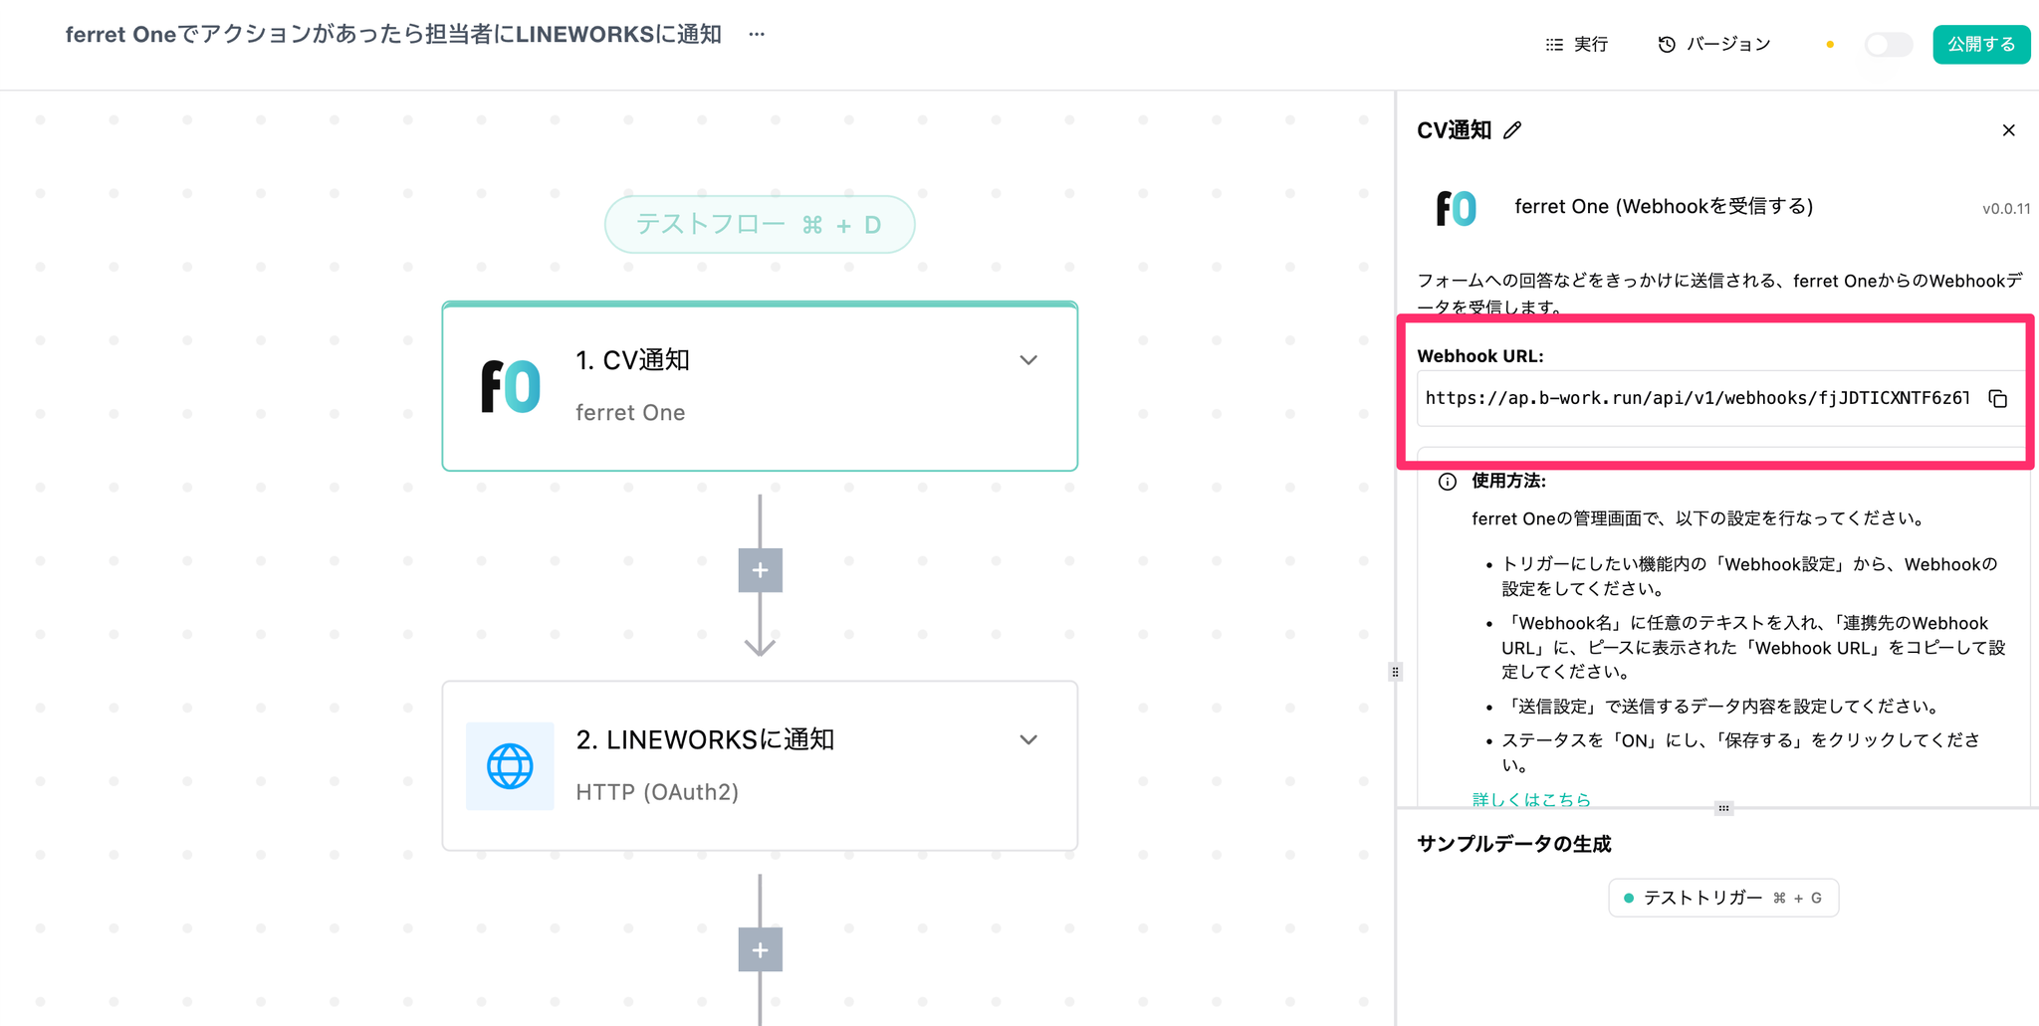The height and width of the screenshot is (1026, 2039).
Task: Open the 詳しくはこちら link
Action: tap(1531, 799)
